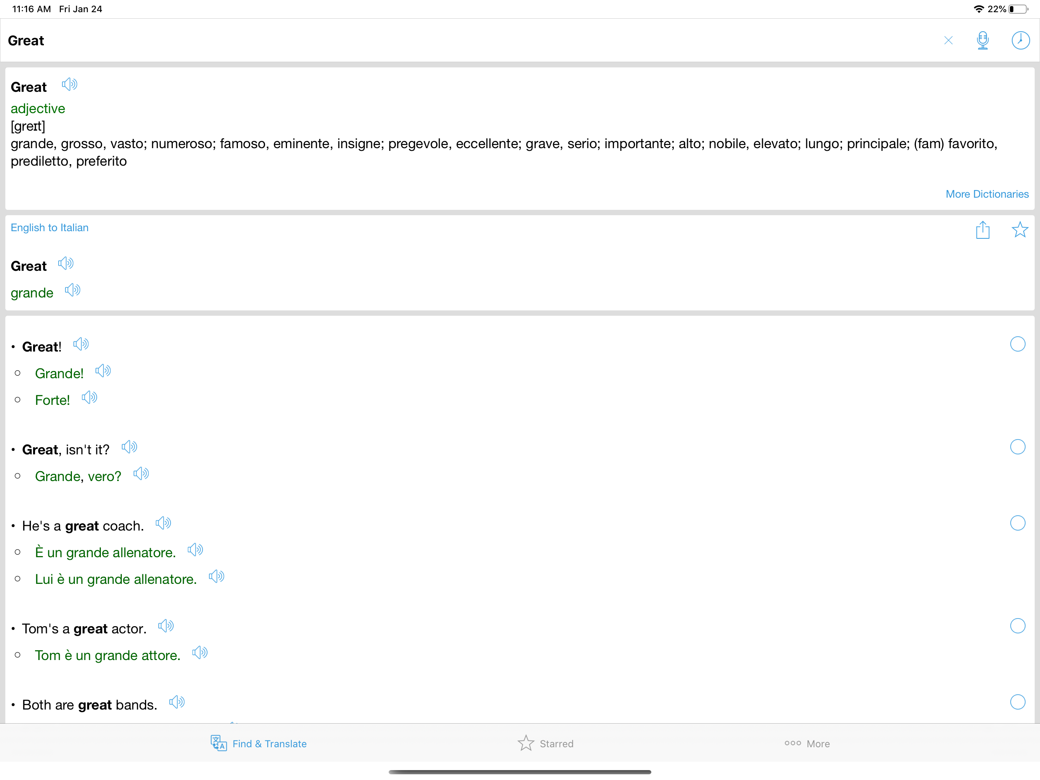Select circle beside 'Both are great bands.'
Viewport: 1040px width, 780px height.
pos(1017,702)
